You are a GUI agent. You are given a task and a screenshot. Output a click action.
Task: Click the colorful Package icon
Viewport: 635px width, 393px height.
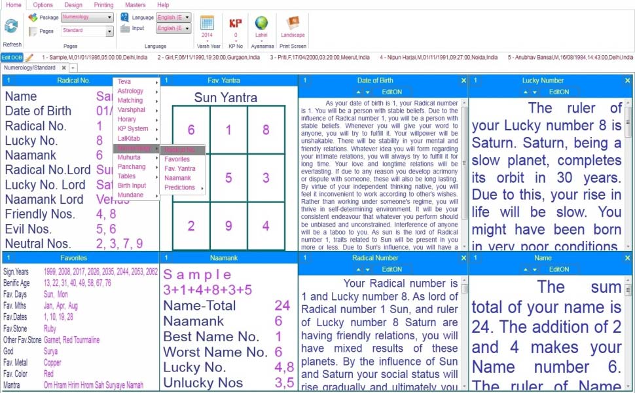(x=33, y=18)
